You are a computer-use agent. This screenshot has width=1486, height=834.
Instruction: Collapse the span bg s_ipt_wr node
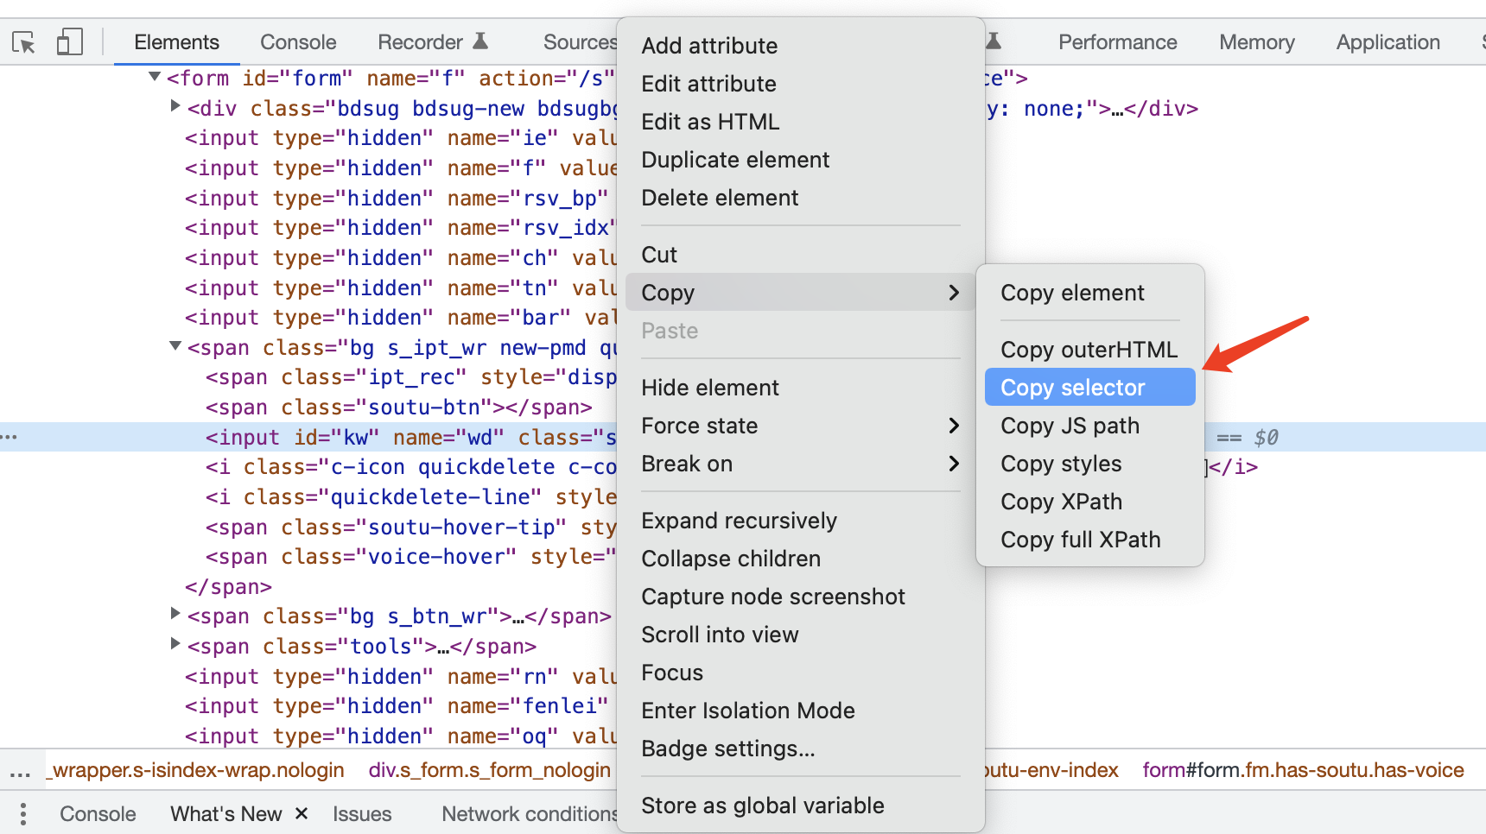click(175, 347)
